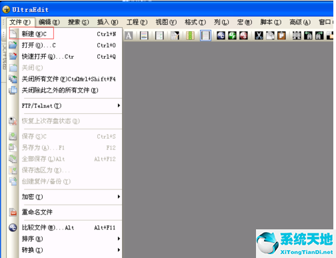This screenshot has width=336, height=258.
Task: Click the Paste clipboard toolbar icon
Action: [x=281, y=35]
